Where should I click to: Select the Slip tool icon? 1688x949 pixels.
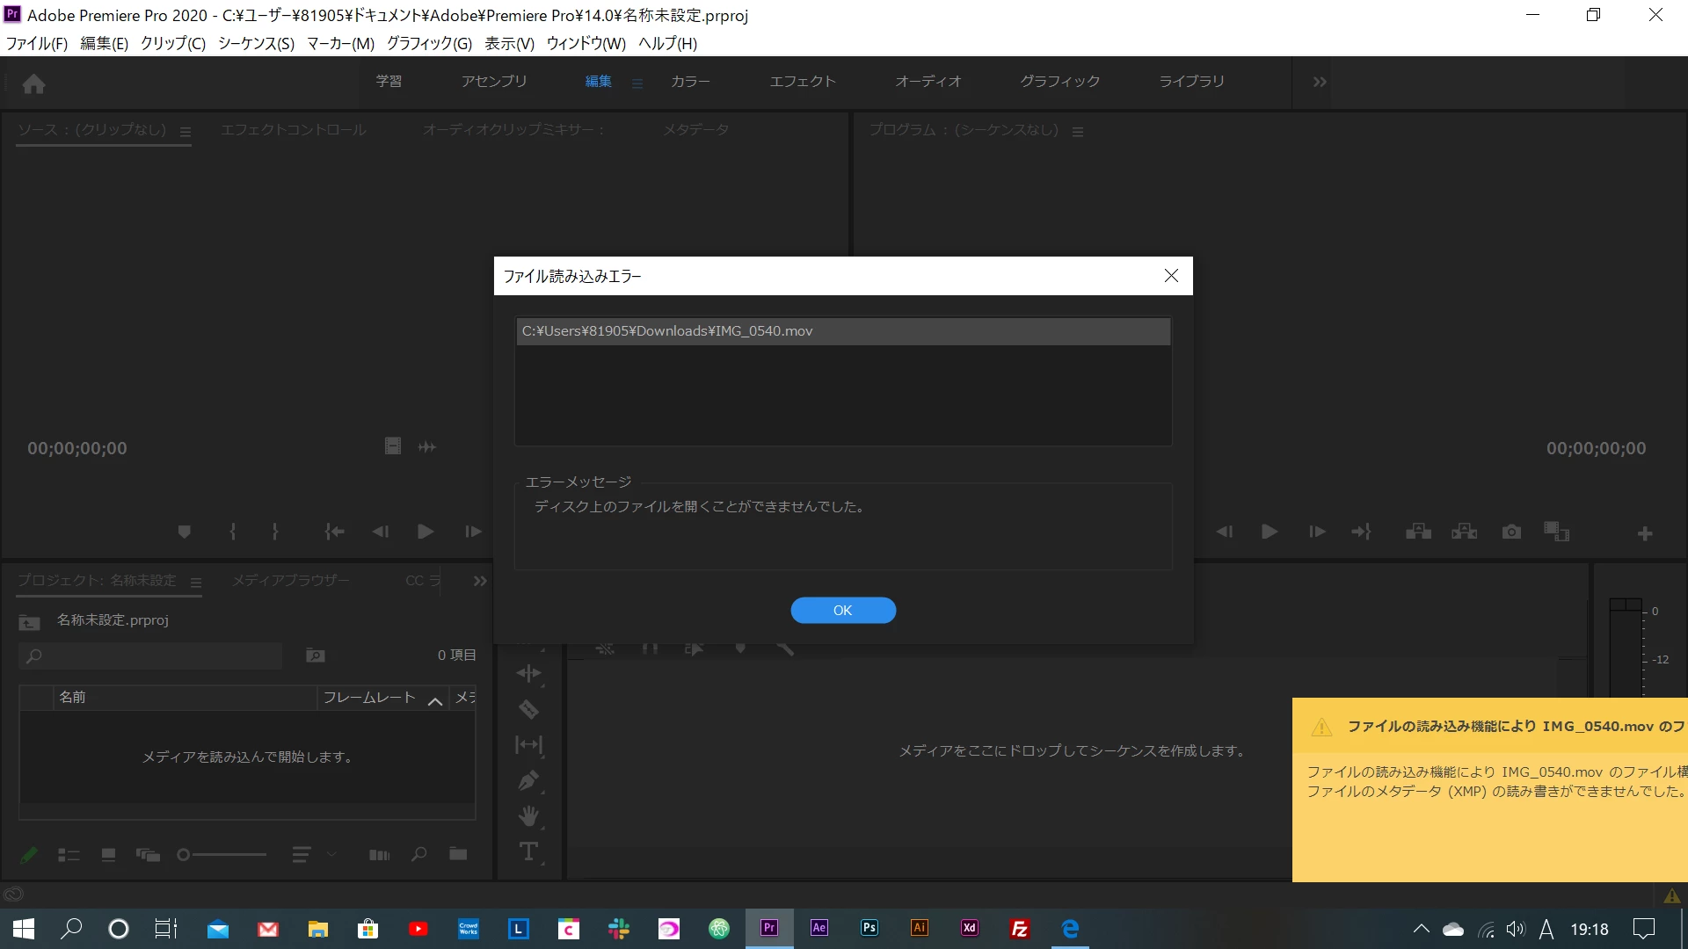(x=528, y=745)
